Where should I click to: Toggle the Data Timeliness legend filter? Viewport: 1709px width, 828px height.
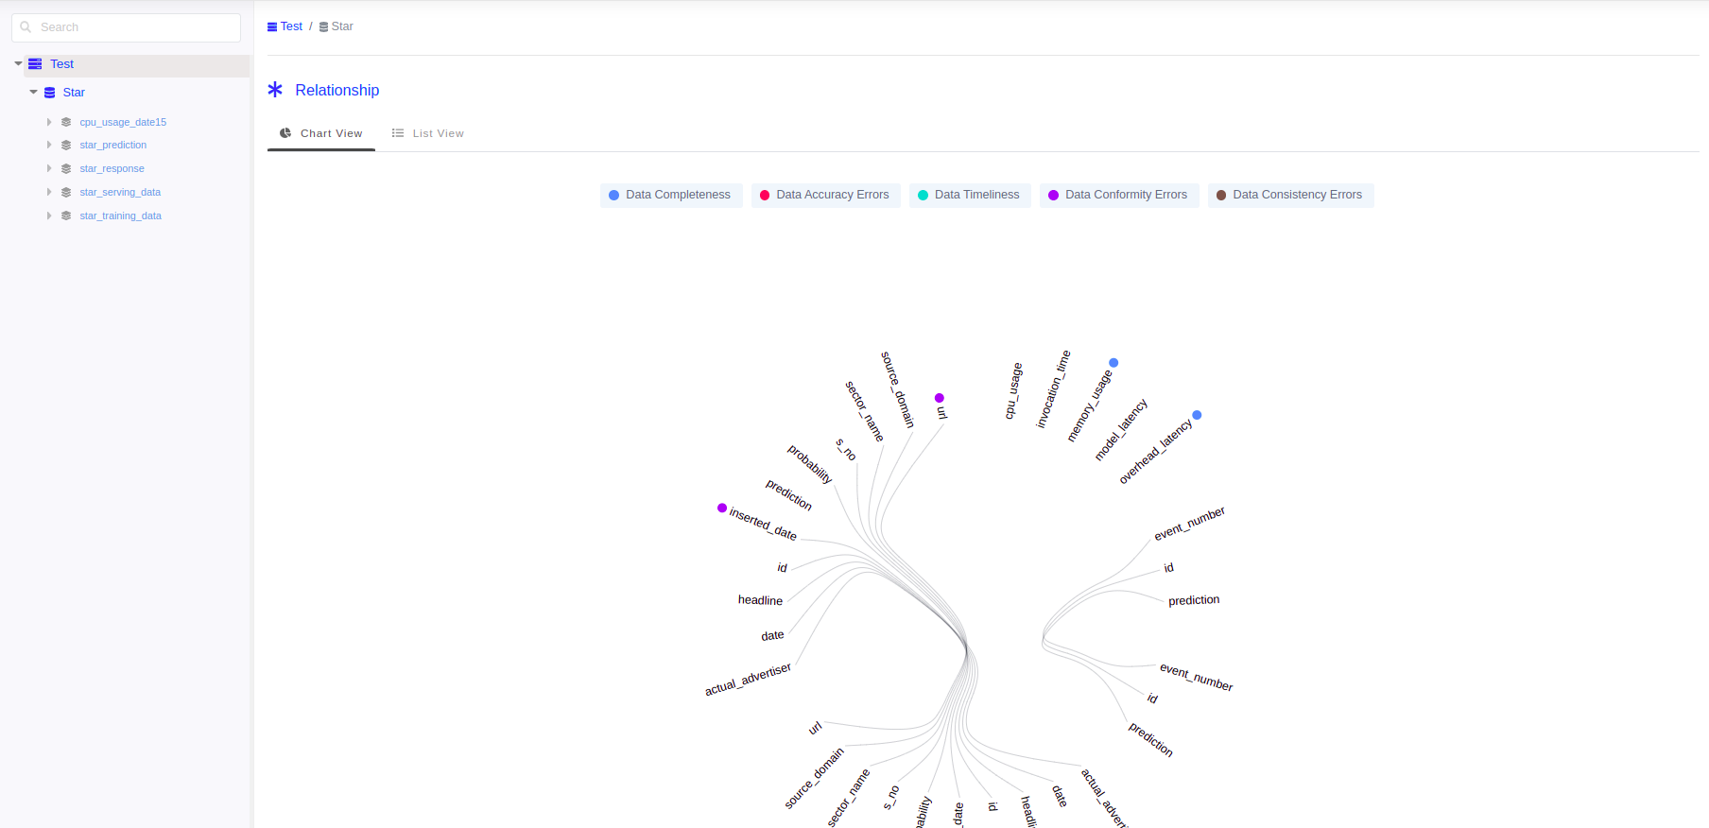pyautogui.click(x=970, y=196)
